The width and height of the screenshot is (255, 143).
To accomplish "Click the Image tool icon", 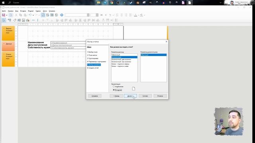I will pyautogui.click(x=24, y=20).
